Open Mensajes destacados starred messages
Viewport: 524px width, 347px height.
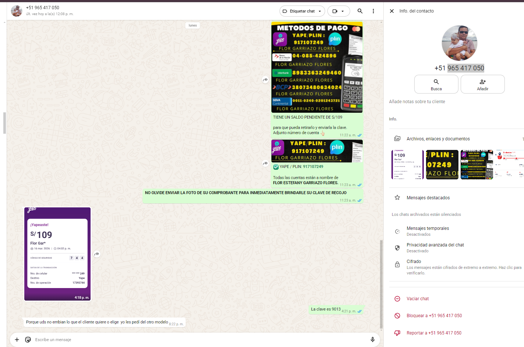click(x=428, y=198)
